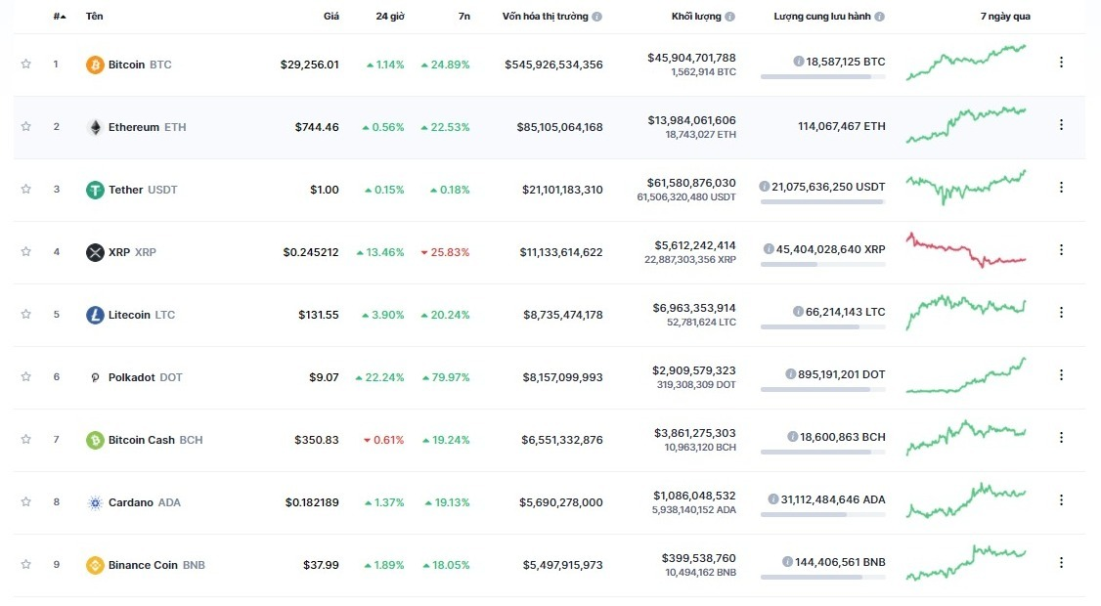Favorite XRP using its star icon
The height and width of the screenshot is (606, 1101).
(26, 252)
